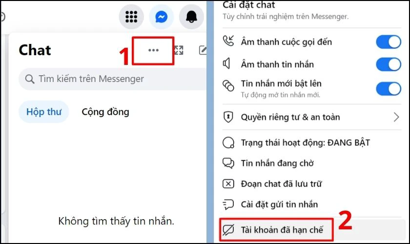Switch to the Cộng đồng tab
This screenshot has width=410, height=244.
pyautogui.click(x=105, y=112)
